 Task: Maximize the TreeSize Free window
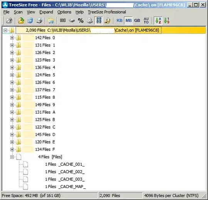(196, 5)
